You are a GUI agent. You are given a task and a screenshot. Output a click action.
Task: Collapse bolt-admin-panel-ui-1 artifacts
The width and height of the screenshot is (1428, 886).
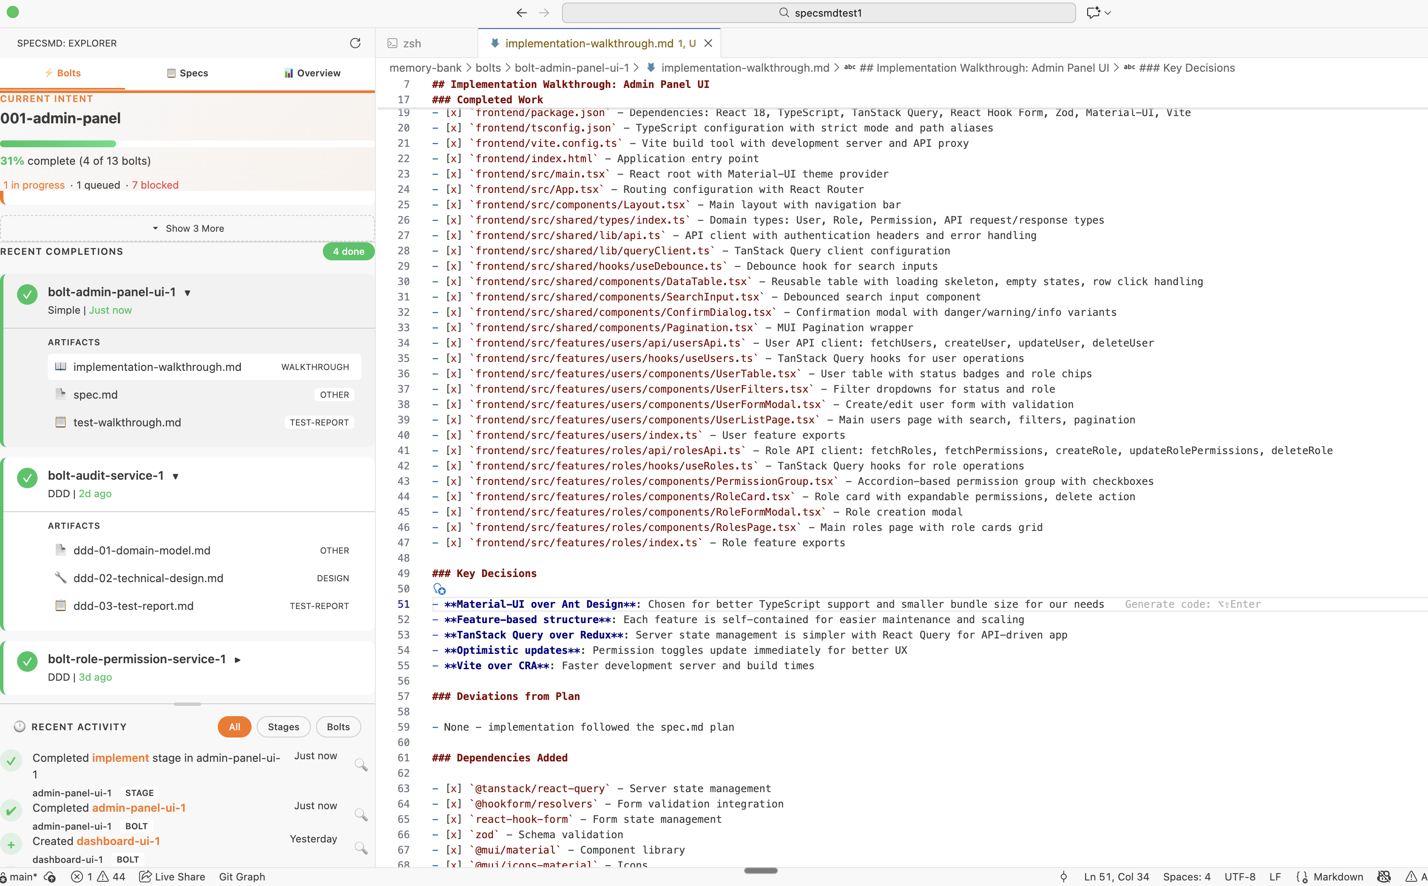pyautogui.click(x=187, y=292)
